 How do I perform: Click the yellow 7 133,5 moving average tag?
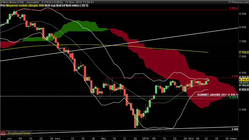point(244,52)
